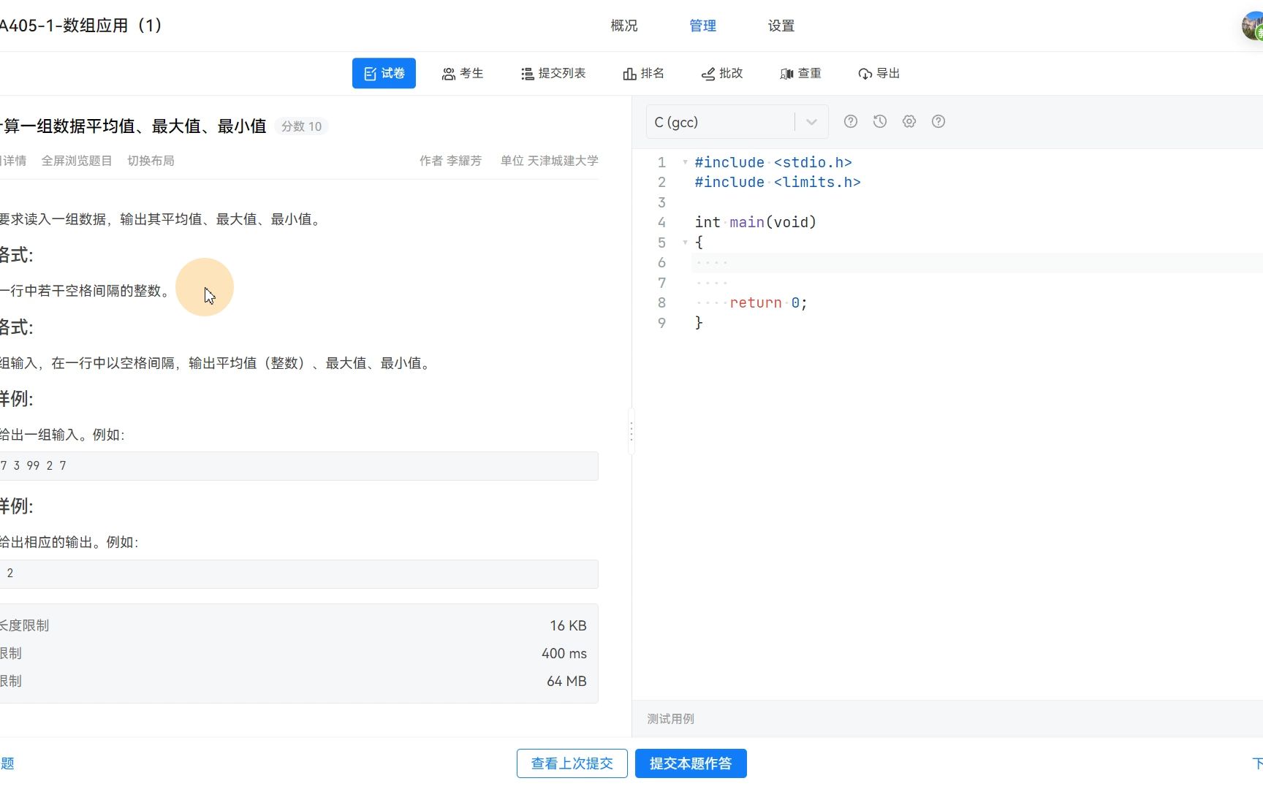Click the 提交本题作答 submit answer button

point(690,763)
